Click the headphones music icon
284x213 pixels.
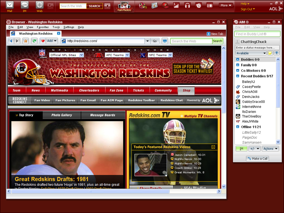187,5
